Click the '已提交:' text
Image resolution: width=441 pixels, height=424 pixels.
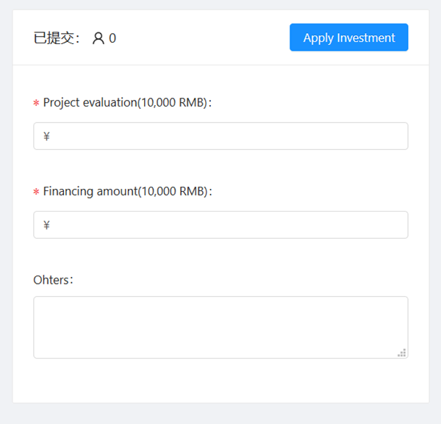coord(57,38)
